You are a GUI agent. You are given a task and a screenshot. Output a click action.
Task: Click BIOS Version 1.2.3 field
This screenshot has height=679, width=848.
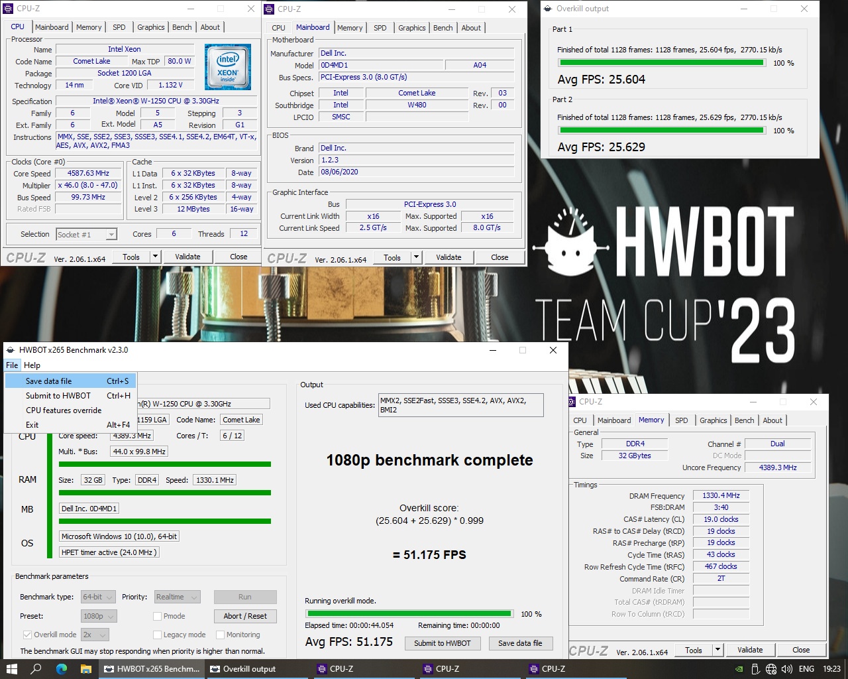[x=417, y=160]
